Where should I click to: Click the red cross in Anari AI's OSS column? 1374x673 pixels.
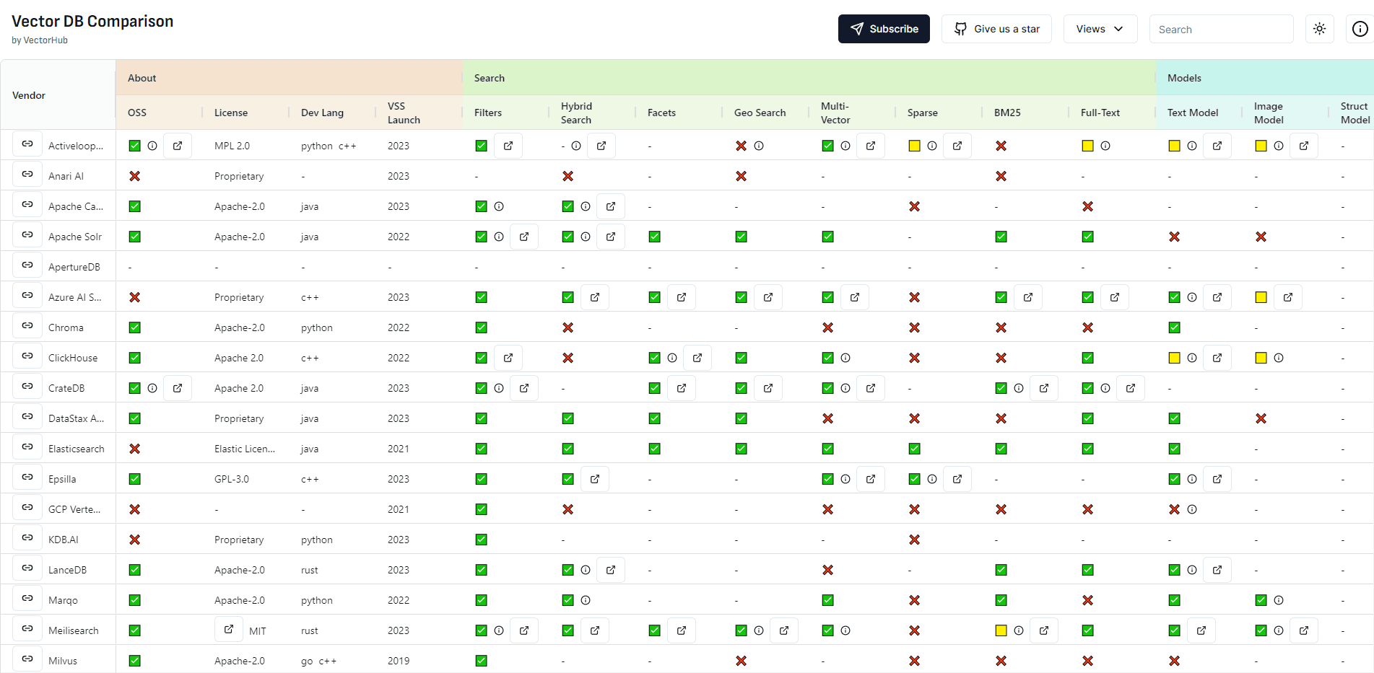(x=134, y=175)
